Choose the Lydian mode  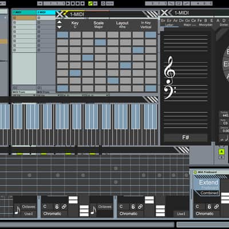[x=169, y=25]
